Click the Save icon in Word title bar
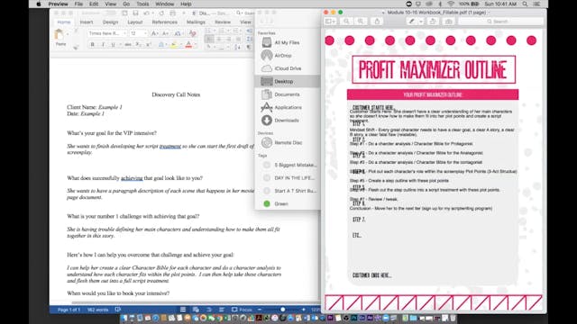The width and height of the screenshot is (577, 324). (135, 13)
